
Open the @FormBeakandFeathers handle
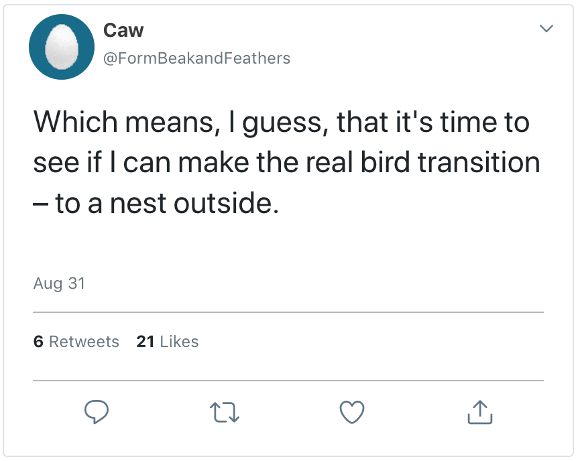click(x=196, y=59)
